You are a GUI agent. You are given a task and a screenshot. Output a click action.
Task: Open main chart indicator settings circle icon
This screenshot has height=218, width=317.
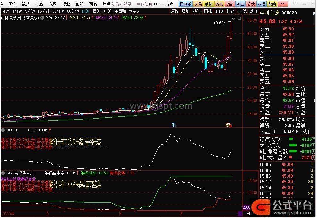42,18
